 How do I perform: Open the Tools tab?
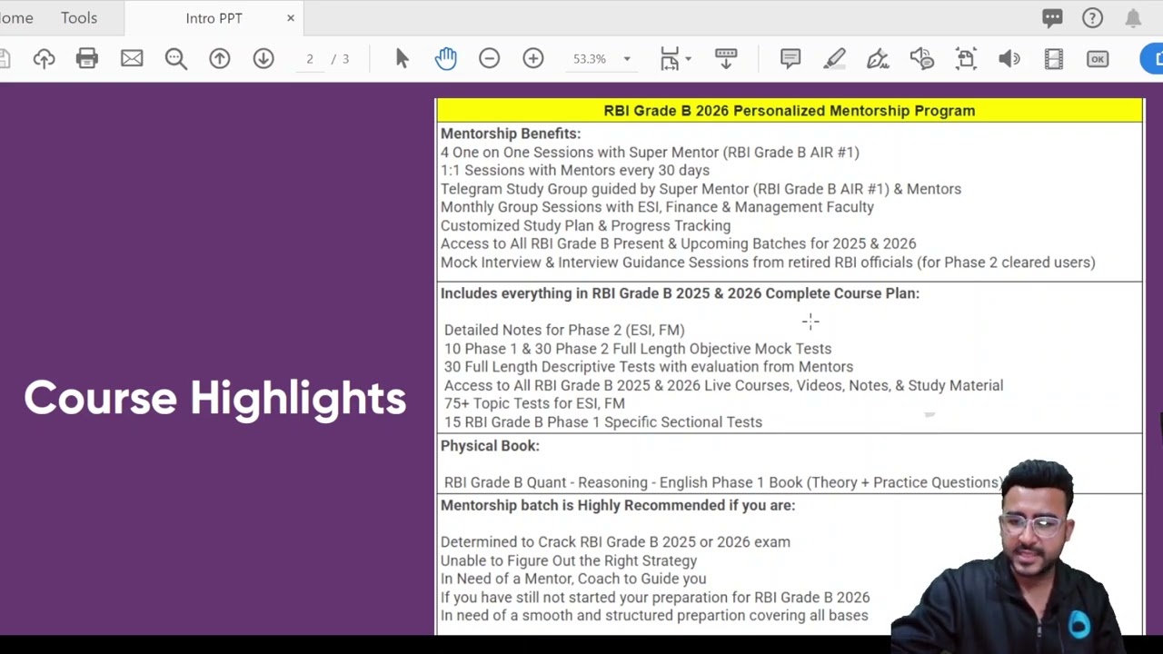point(79,18)
